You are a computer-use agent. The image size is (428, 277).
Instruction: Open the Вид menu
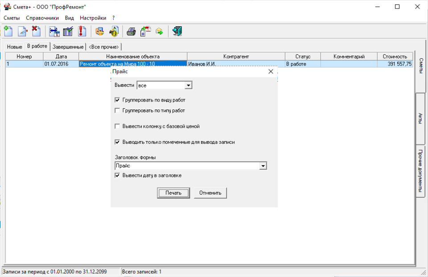70,18
